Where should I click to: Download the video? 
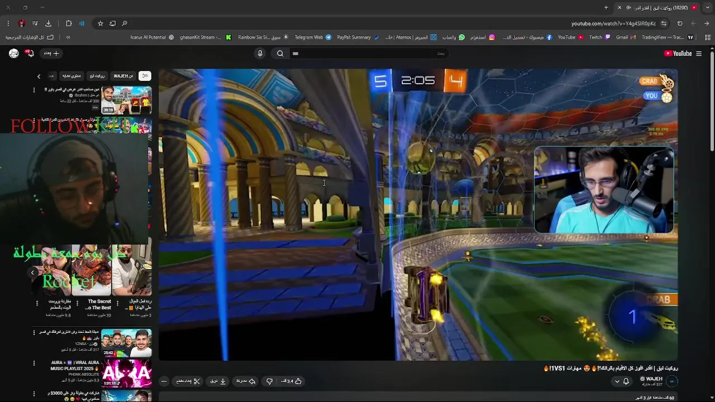(x=218, y=381)
